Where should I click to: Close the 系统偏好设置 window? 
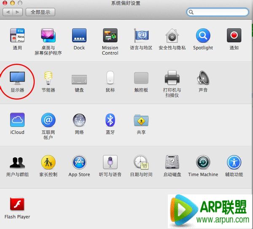[x=5, y=3]
